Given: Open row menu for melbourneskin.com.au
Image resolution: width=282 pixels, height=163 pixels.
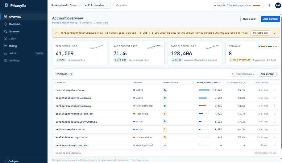Looking at the screenshot, I should (274, 130).
